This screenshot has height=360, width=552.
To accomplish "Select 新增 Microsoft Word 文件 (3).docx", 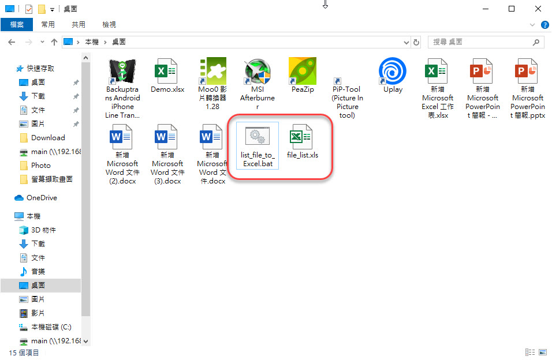I will 167,154.
